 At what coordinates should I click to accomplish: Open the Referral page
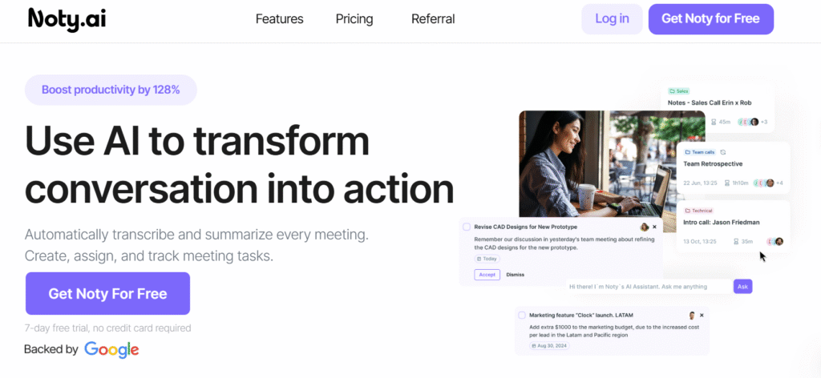pos(433,19)
